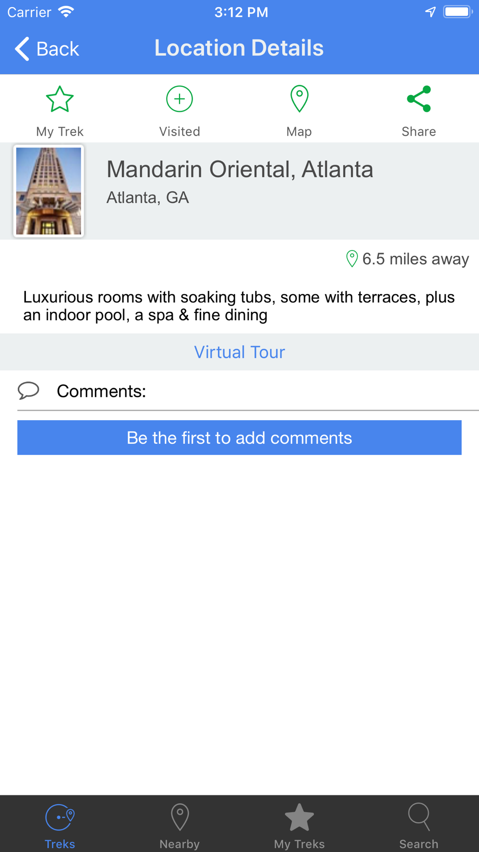479x852 pixels.
Task: Open the My Treks tab
Action: [x=299, y=826]
